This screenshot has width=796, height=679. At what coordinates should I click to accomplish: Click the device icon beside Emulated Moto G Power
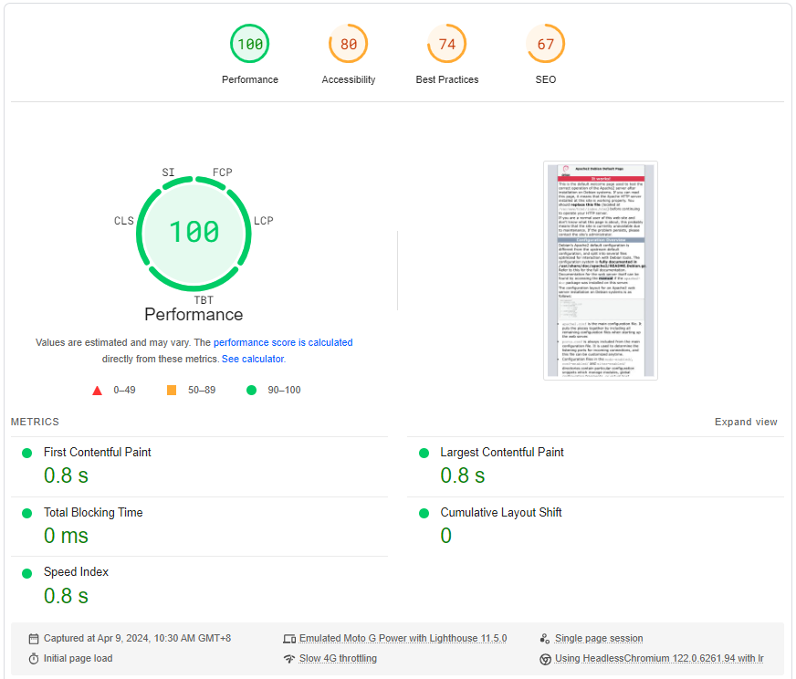(x=289, y=639)
